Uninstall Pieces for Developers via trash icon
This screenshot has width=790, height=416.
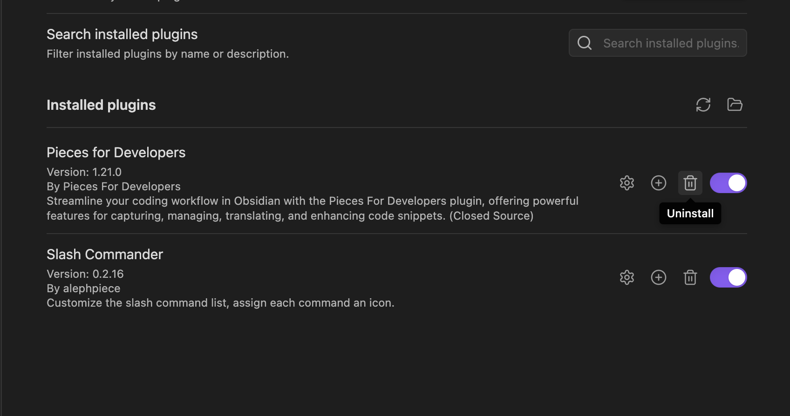pos(690,183)
